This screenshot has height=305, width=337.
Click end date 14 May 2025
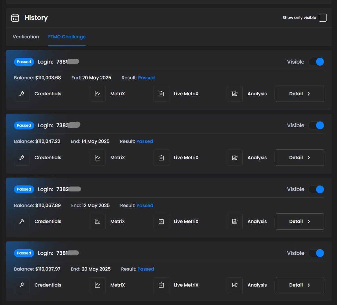point(95,141)
